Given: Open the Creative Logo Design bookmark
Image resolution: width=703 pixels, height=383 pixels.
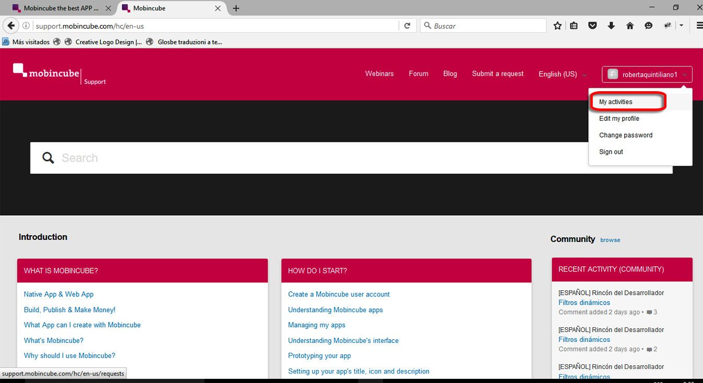Looking at the screenshot, I should click(103, 42).
